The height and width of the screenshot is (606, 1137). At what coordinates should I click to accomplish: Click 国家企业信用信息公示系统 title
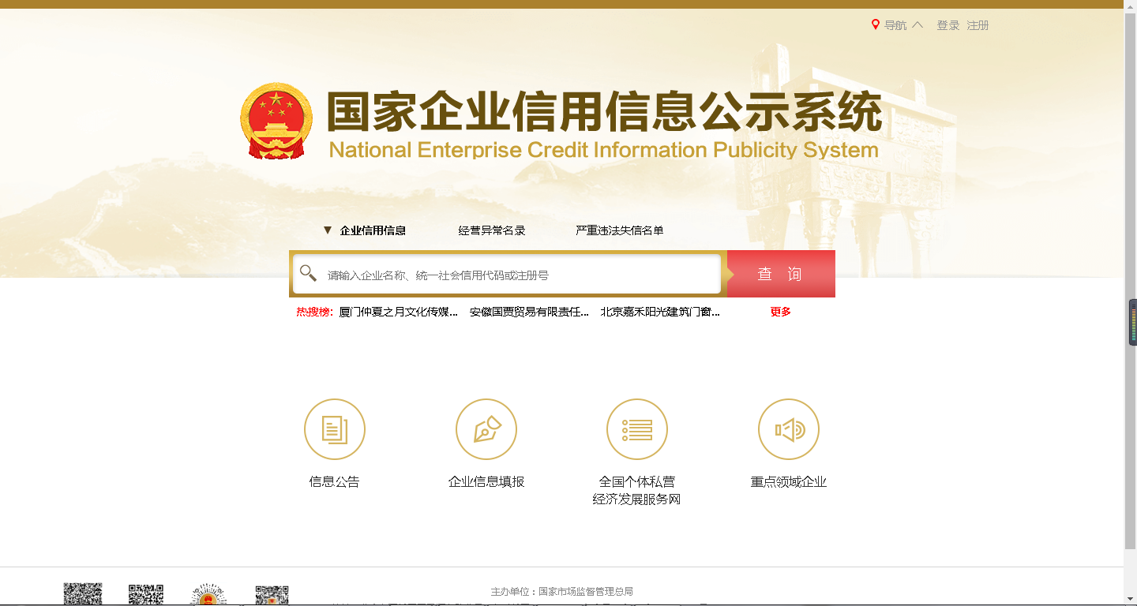click(x=604, y=112)
